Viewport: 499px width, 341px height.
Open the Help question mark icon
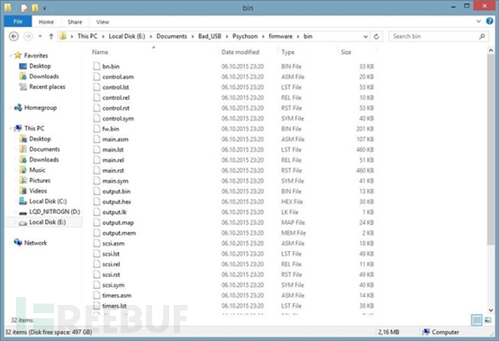click(x=489, y=22)
